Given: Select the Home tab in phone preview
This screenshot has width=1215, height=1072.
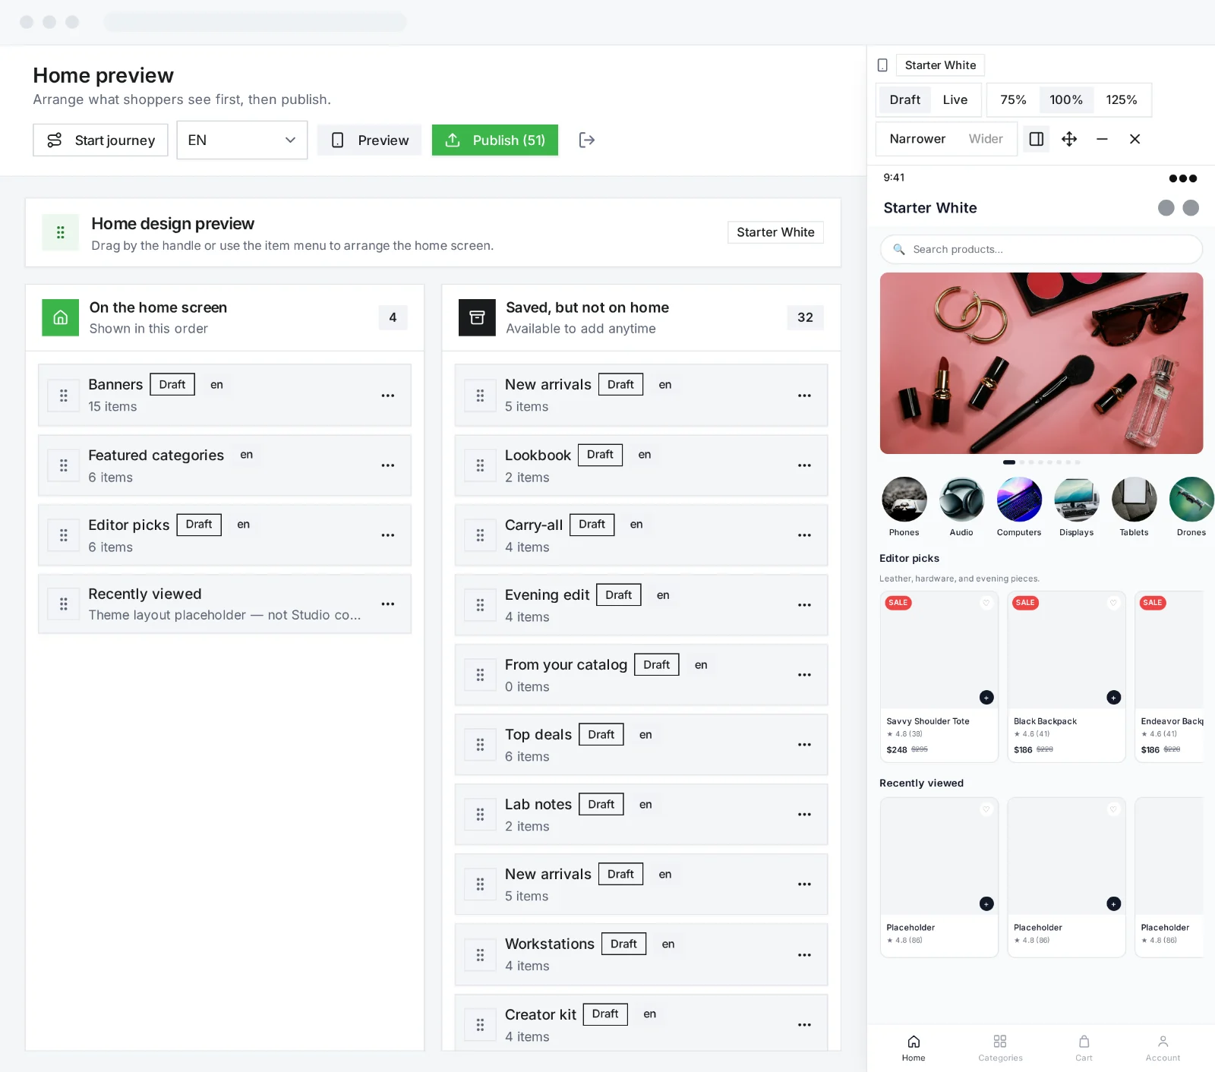Looking at the screenshot, I should [914, 1048].
